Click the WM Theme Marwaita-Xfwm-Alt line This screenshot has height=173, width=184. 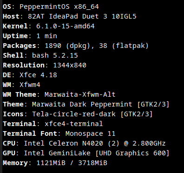click(59, 94)
